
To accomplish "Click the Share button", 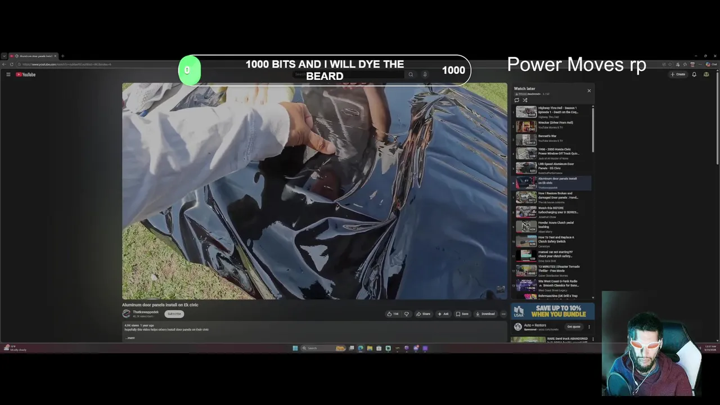I will (x=423, y=314).
